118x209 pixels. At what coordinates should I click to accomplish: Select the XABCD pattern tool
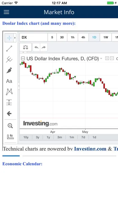coord(9,92)
